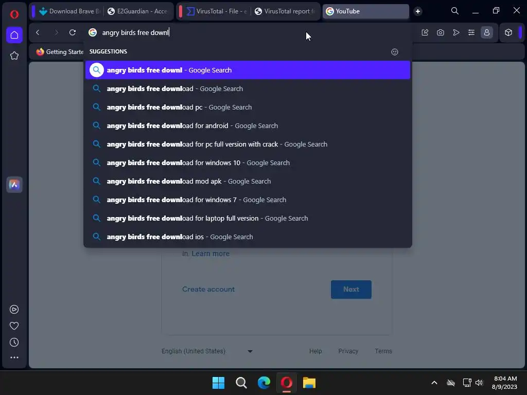Open the My Flow send icon

tap(456, 32)
